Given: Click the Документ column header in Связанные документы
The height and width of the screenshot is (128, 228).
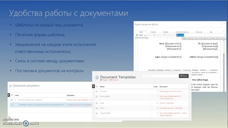Looking at the screenshot, I should (71, 95).
